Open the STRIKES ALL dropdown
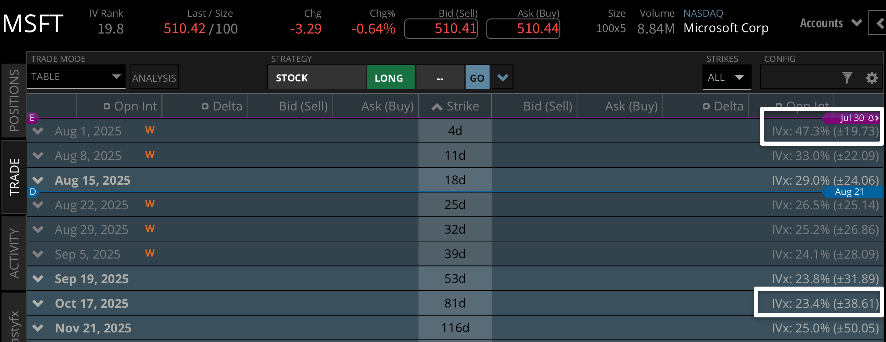This screenshot has width=886, height=342. click(x=727, y=77)
